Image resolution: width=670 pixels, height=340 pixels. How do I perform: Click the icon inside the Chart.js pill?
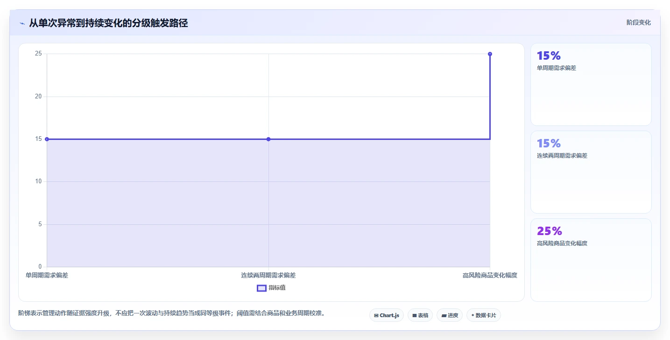click(x=376, y=316)
